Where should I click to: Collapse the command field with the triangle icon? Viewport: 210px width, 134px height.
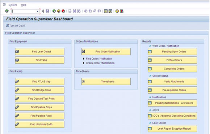(43, 11)
